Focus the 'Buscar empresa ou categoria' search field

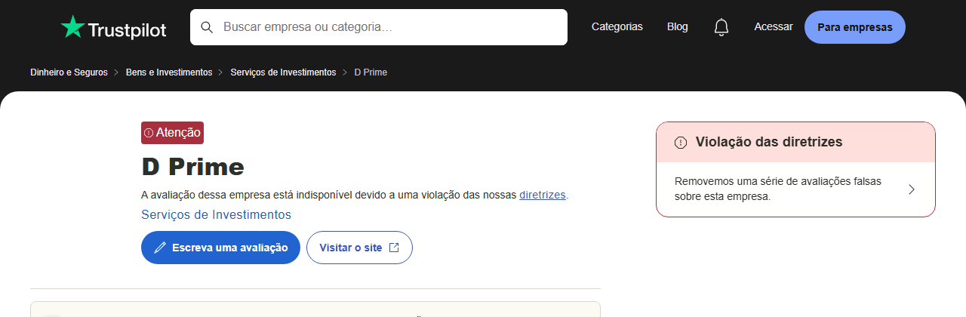click(379, 27)
